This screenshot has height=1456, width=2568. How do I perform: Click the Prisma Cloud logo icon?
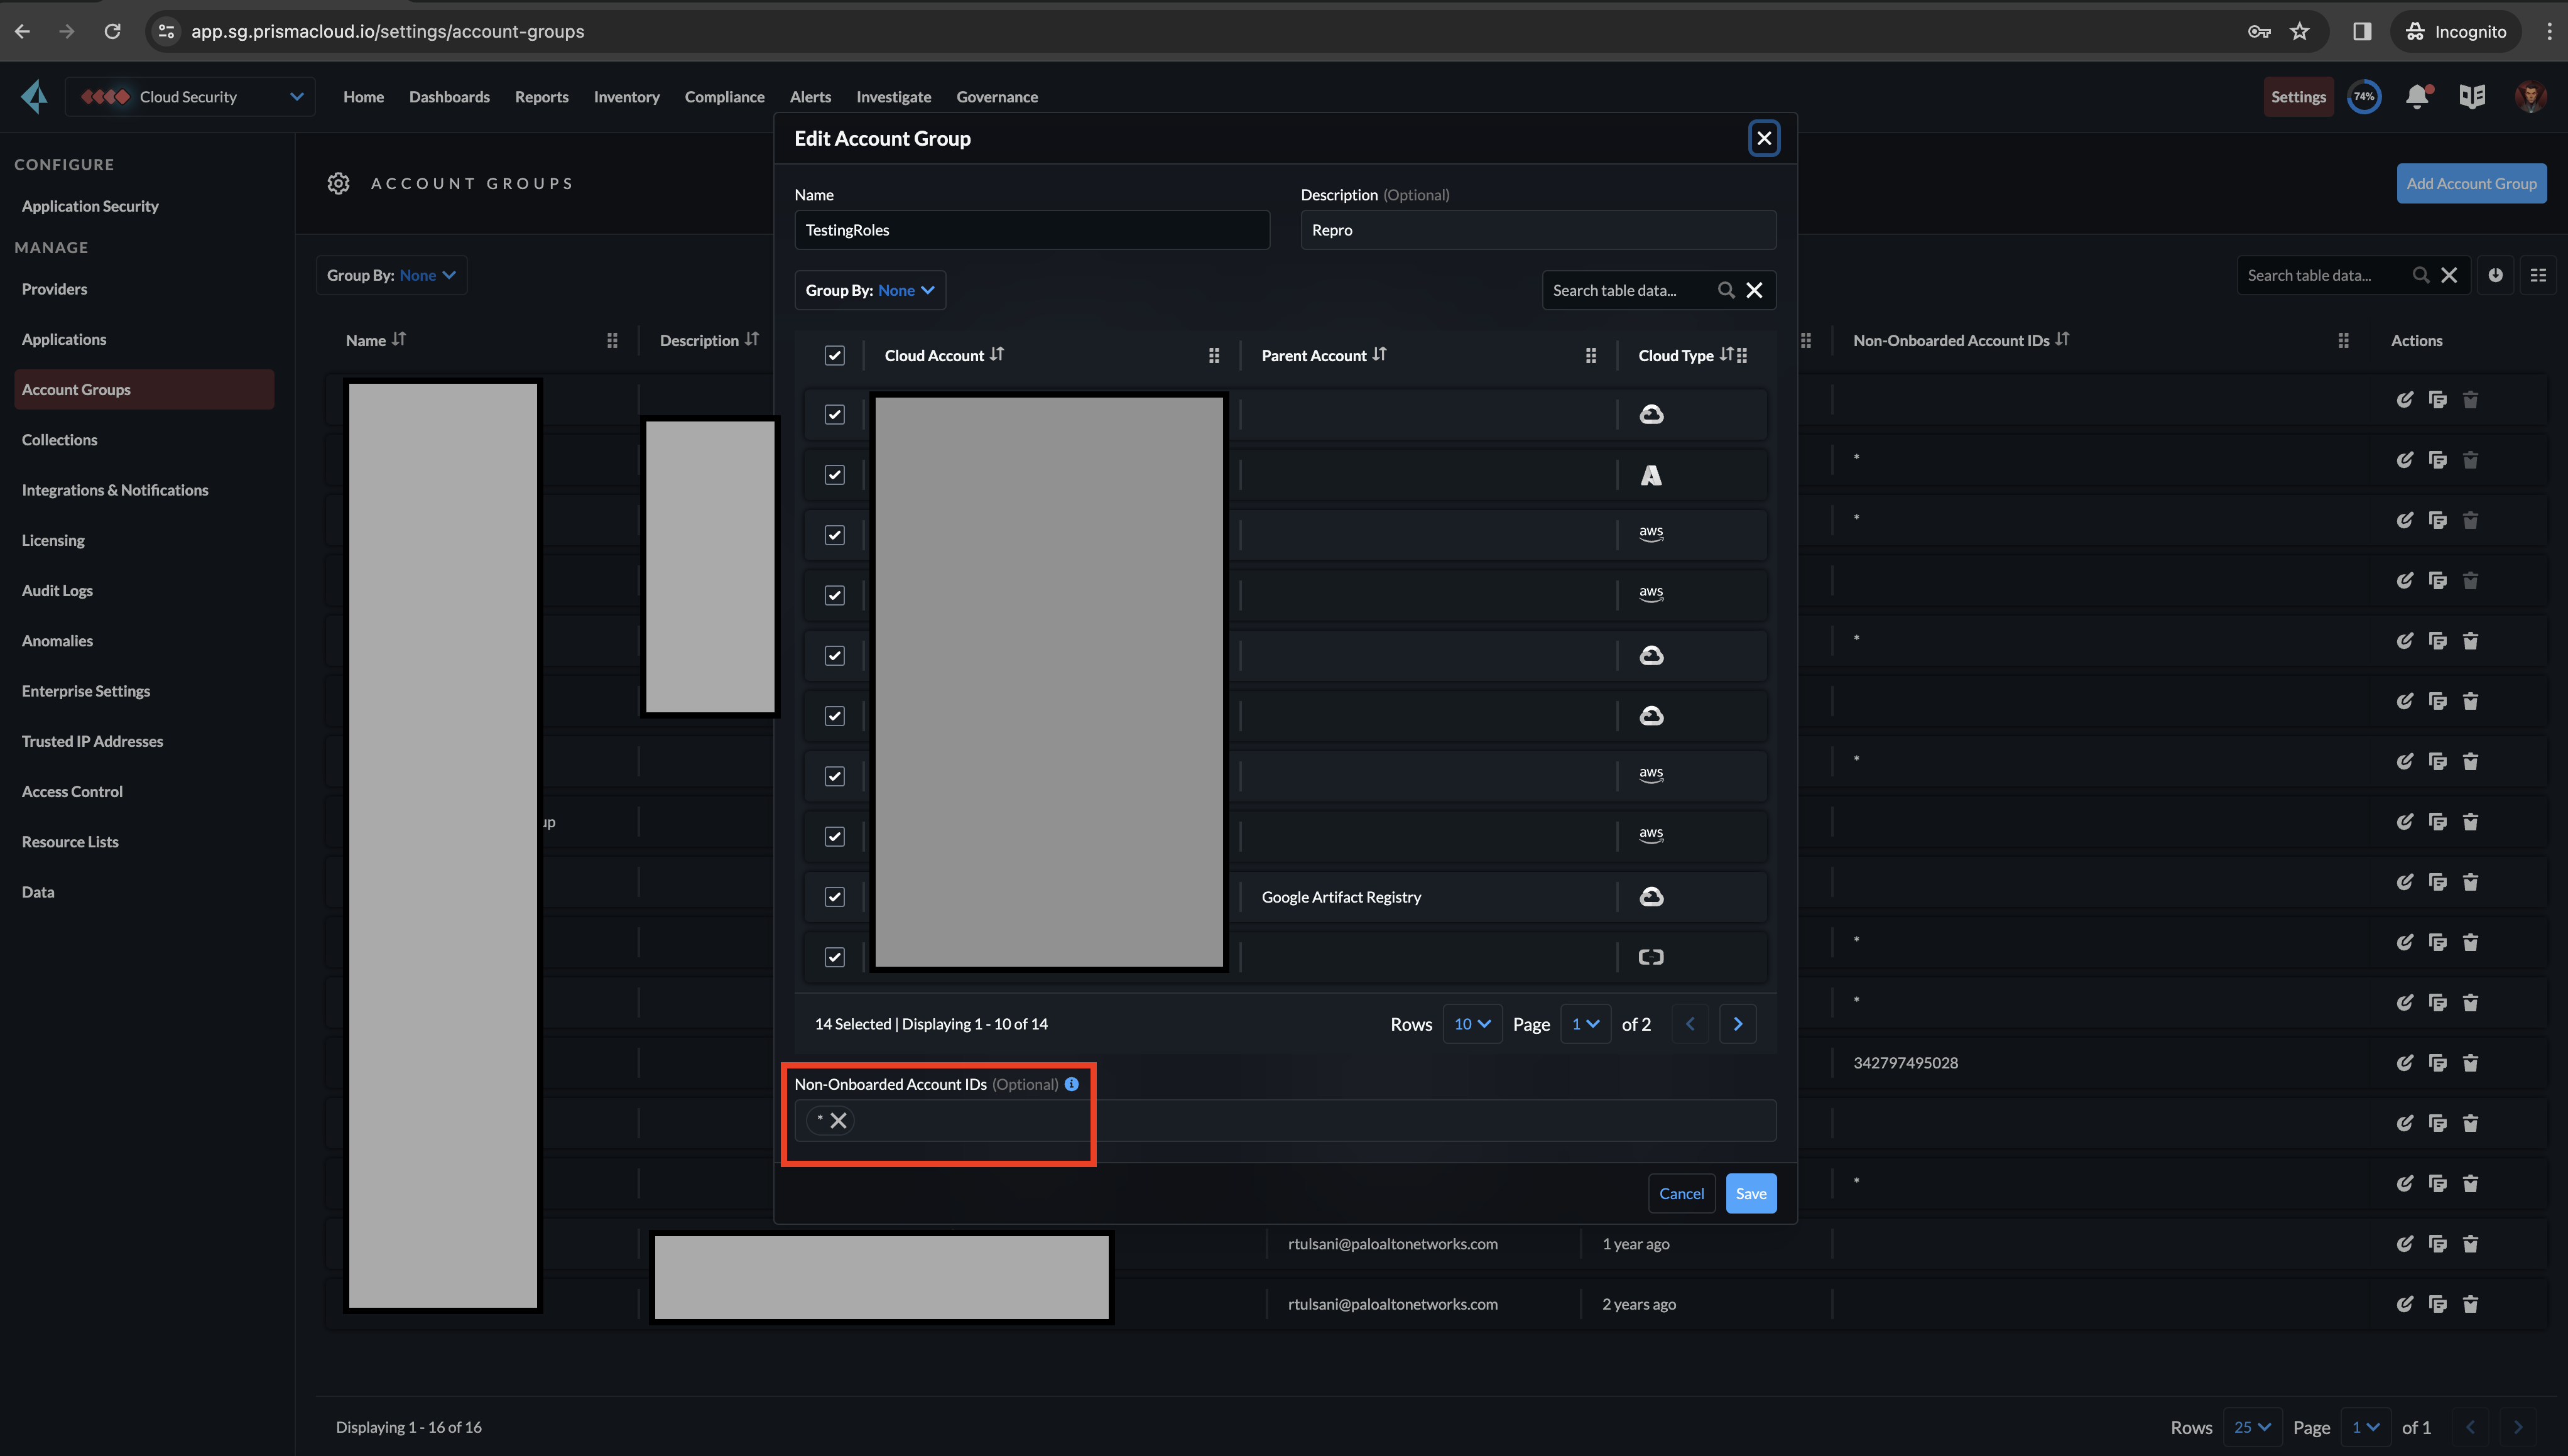(x=35, y=96)
